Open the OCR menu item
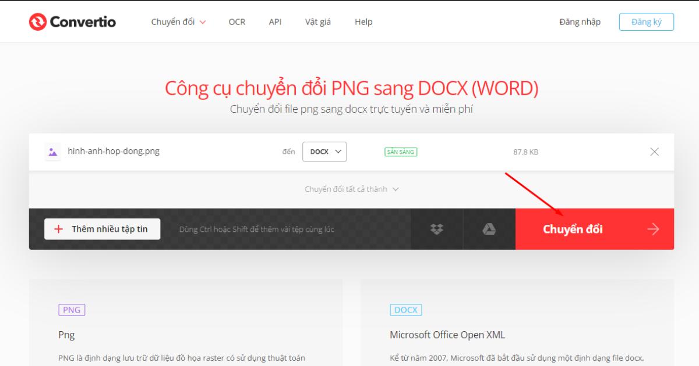This screenshot has height=366, width=699. point(236,22)
